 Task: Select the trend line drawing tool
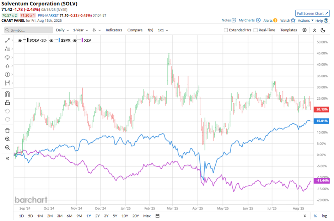click(7, 40)
